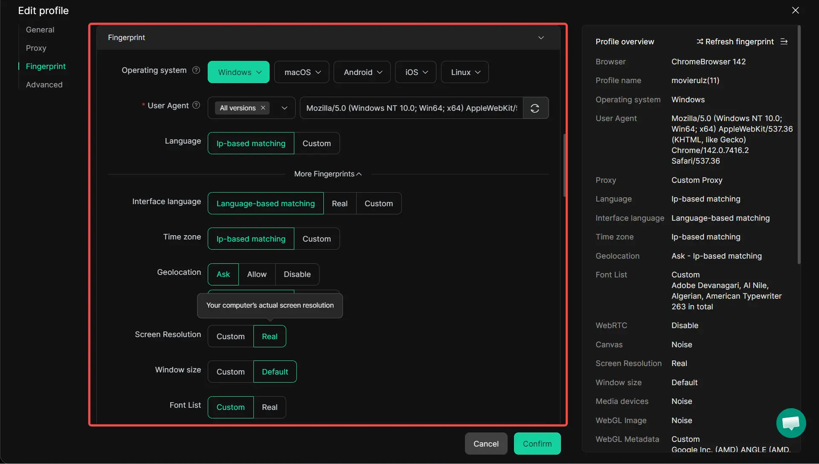
Task: Collapse the Fingerprint section header
Action: pyautogui.click(x=541, y=37)
